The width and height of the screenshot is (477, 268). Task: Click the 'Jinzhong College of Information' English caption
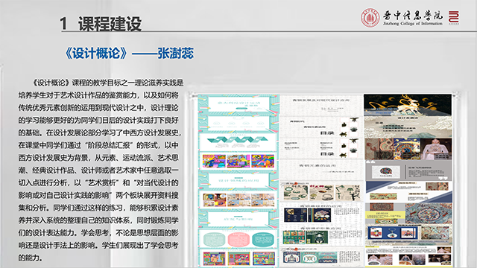click(x=412, y=23)
